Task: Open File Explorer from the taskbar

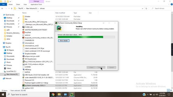Action: pyautogui.click(x=59, y=95)
